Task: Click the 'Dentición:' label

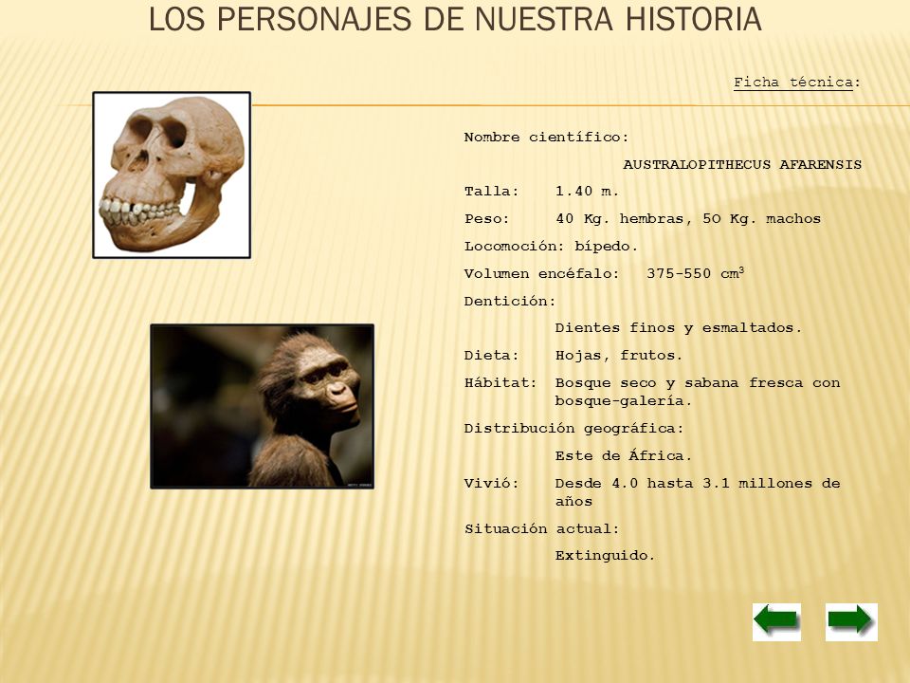Action: [x=510, y=301]
